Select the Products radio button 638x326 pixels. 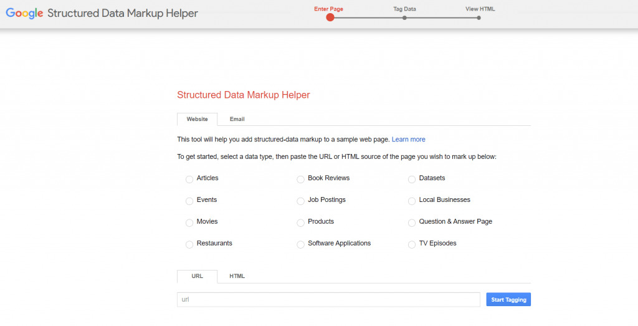(x=300, y=223)
